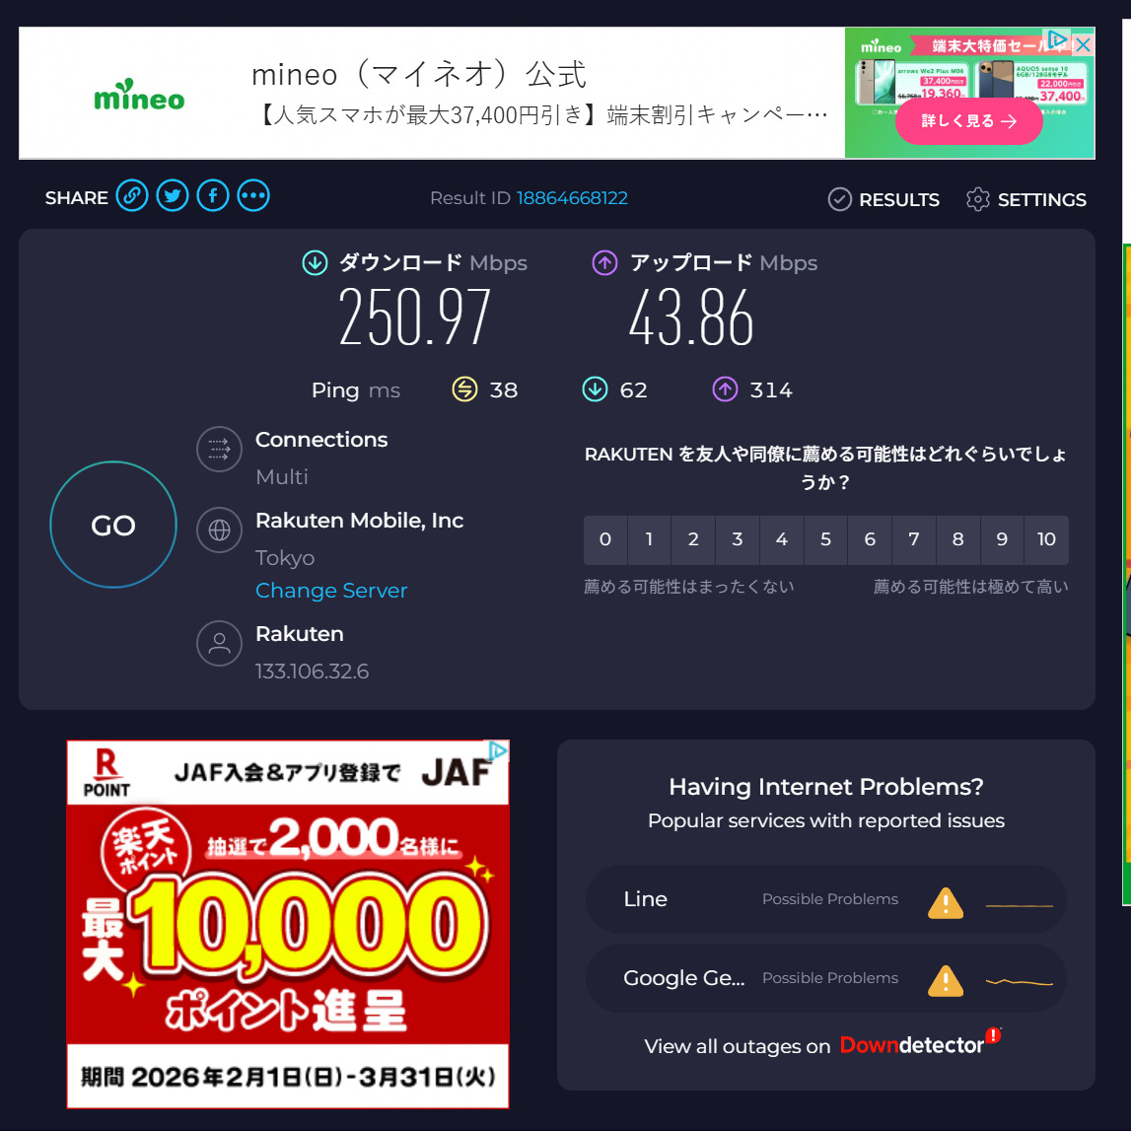
Task: Click the upload speed 43.86 value
Action: point(691,316)
